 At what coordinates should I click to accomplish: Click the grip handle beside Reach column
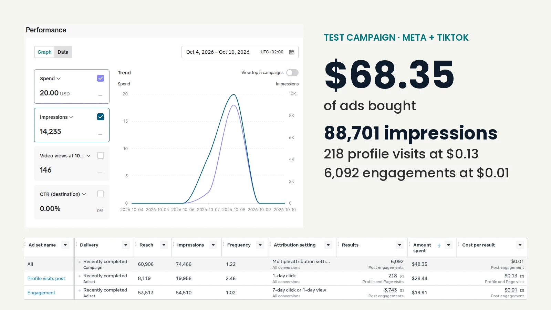[x=136, y=245]
